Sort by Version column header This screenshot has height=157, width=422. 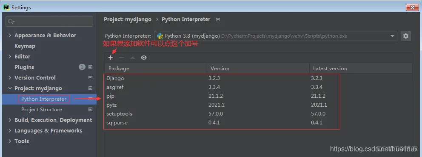point(258,68)
